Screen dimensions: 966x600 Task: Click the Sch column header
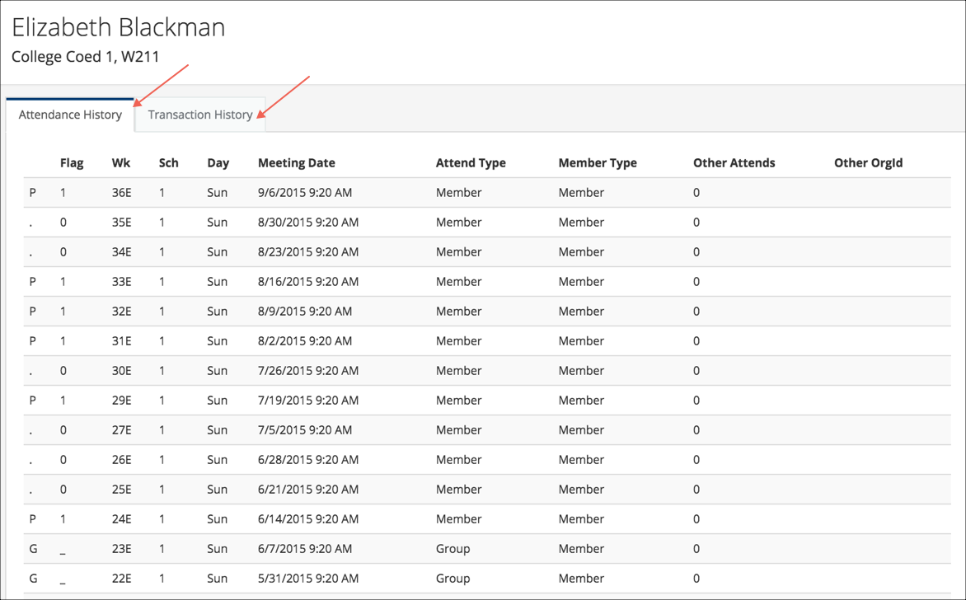168,162
